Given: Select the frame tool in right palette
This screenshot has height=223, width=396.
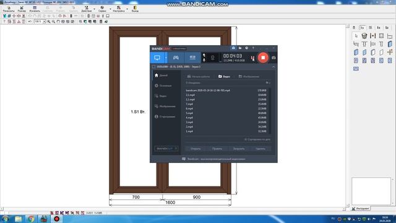Looking at the screenshot, I should [381, 36].
